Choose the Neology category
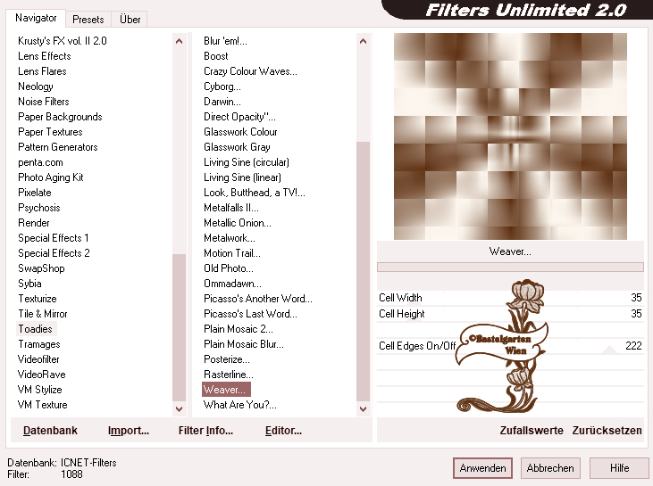The height and width of the screenshot is (486, 653). [x=36, y=86]
